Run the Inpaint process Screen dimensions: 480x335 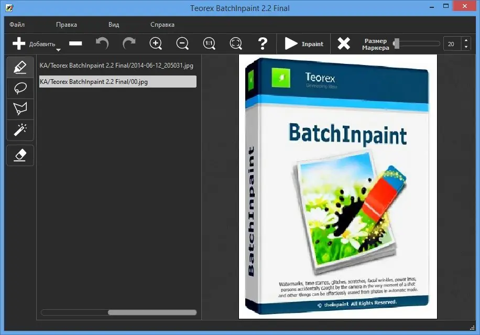(x=304, y=44)
